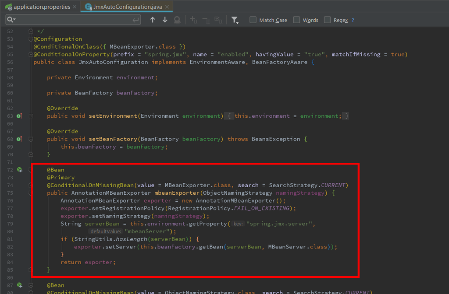Click the Spring bean gutter icon line 87

pos(19,285)
